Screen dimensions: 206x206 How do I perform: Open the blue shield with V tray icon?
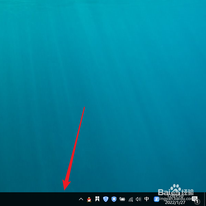pos(106,199)
